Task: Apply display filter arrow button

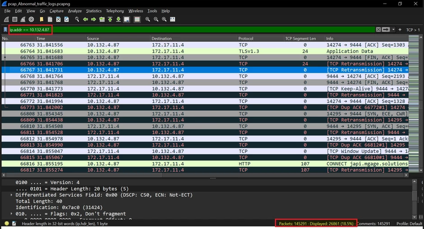Action: pyautogui.click(x=386, y=30)
